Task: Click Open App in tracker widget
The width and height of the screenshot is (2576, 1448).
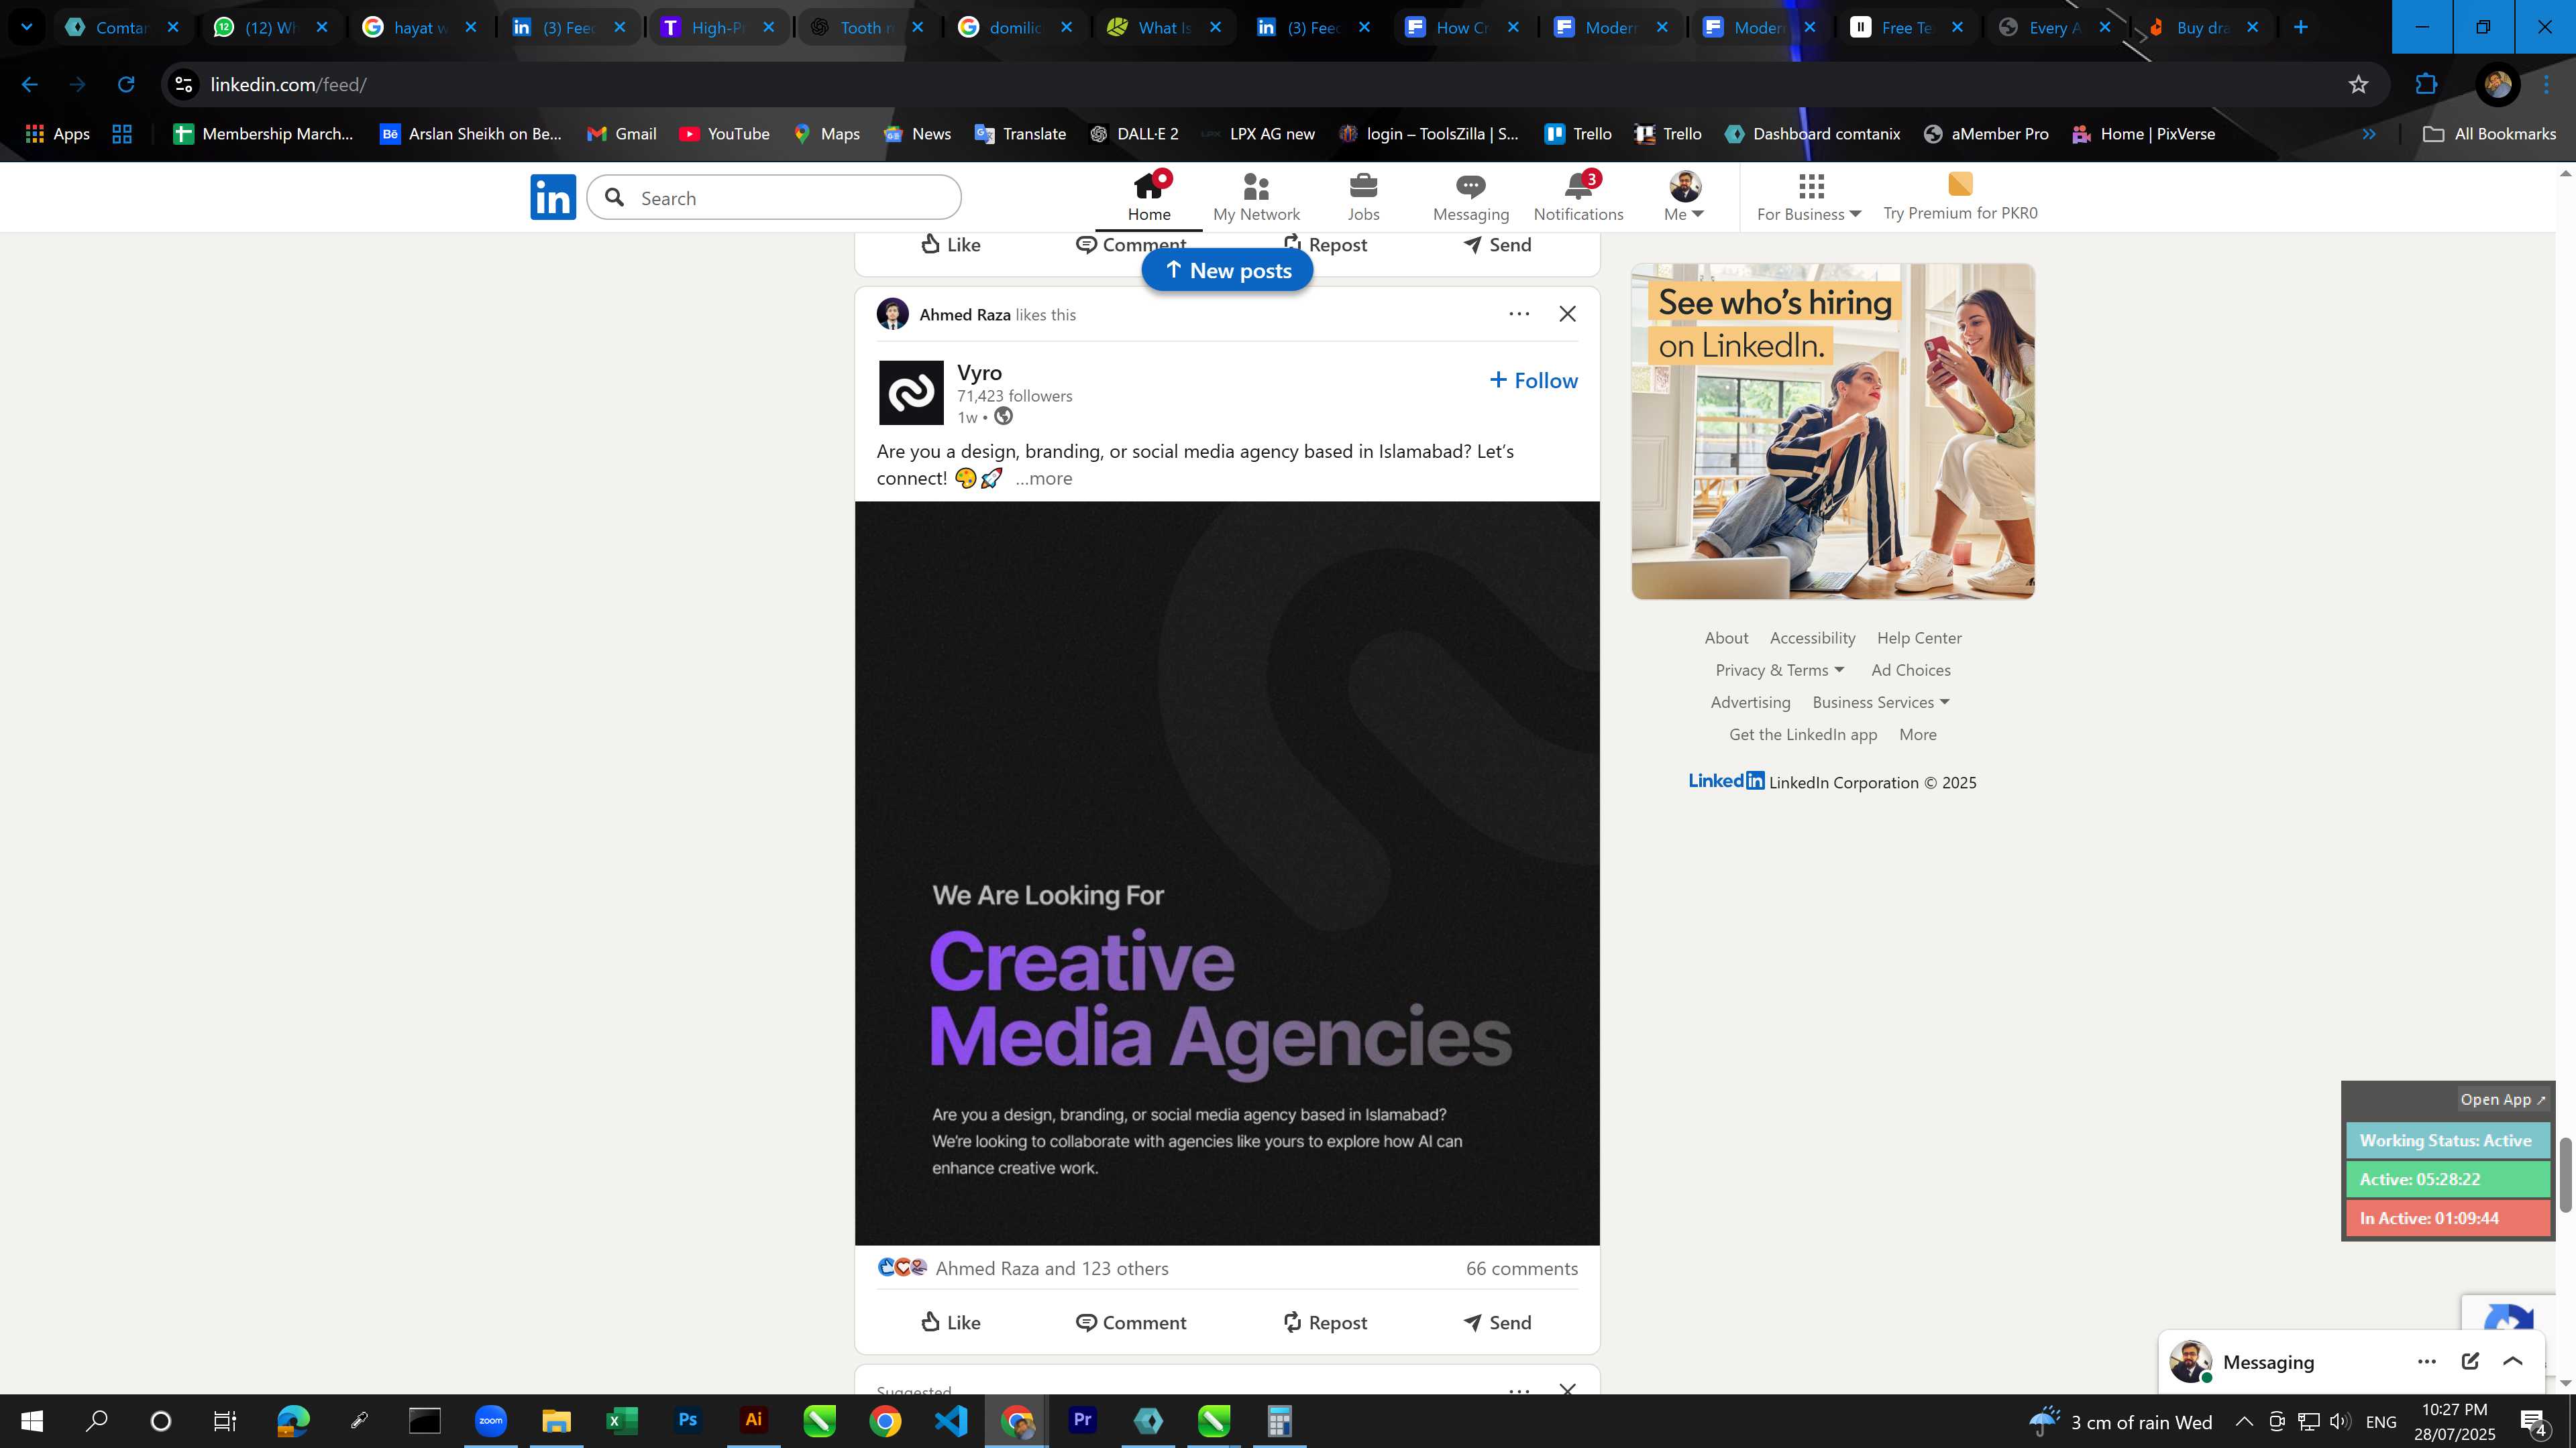Action: point(2502,1099)
